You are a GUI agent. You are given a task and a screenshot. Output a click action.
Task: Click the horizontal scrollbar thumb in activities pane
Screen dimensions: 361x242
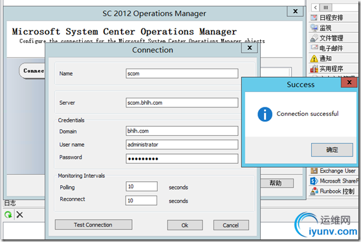coord(325,7)
